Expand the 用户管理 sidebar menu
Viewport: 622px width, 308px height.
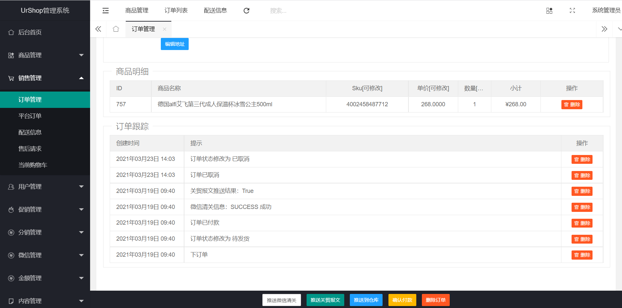point(45,187)
